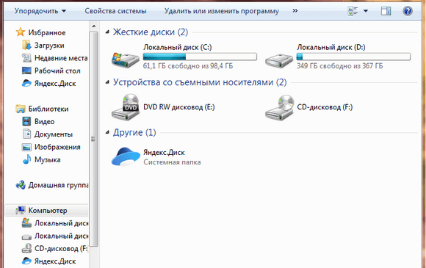Show more toolbar commands with » chevron
Screen dimensions: 426x268
pos(295,11)
